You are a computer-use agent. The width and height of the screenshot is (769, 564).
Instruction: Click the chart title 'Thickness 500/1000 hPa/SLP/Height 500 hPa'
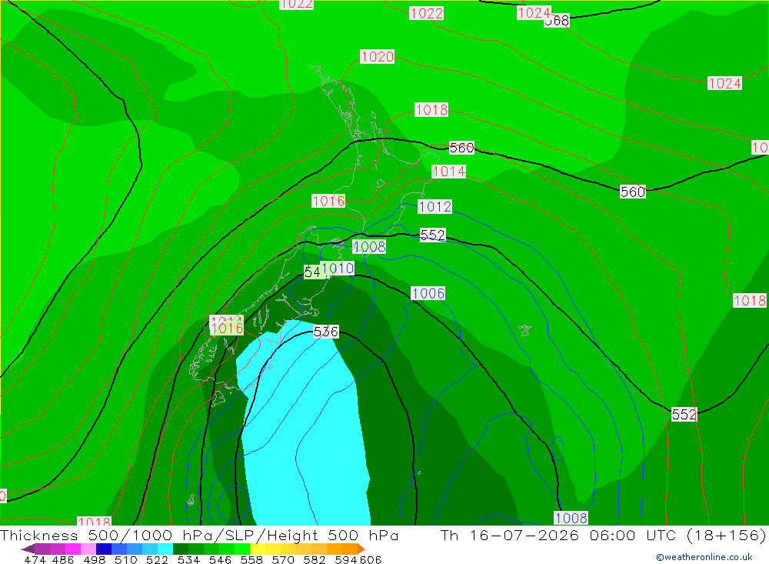199,535
